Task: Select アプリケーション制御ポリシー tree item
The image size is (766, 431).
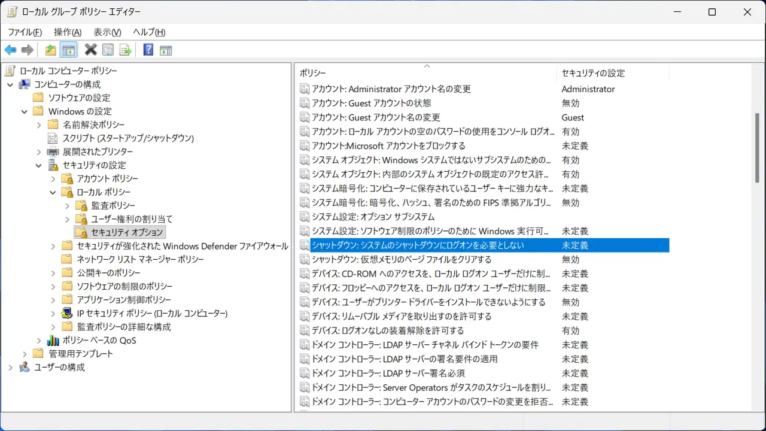Action: pos(124,300)
